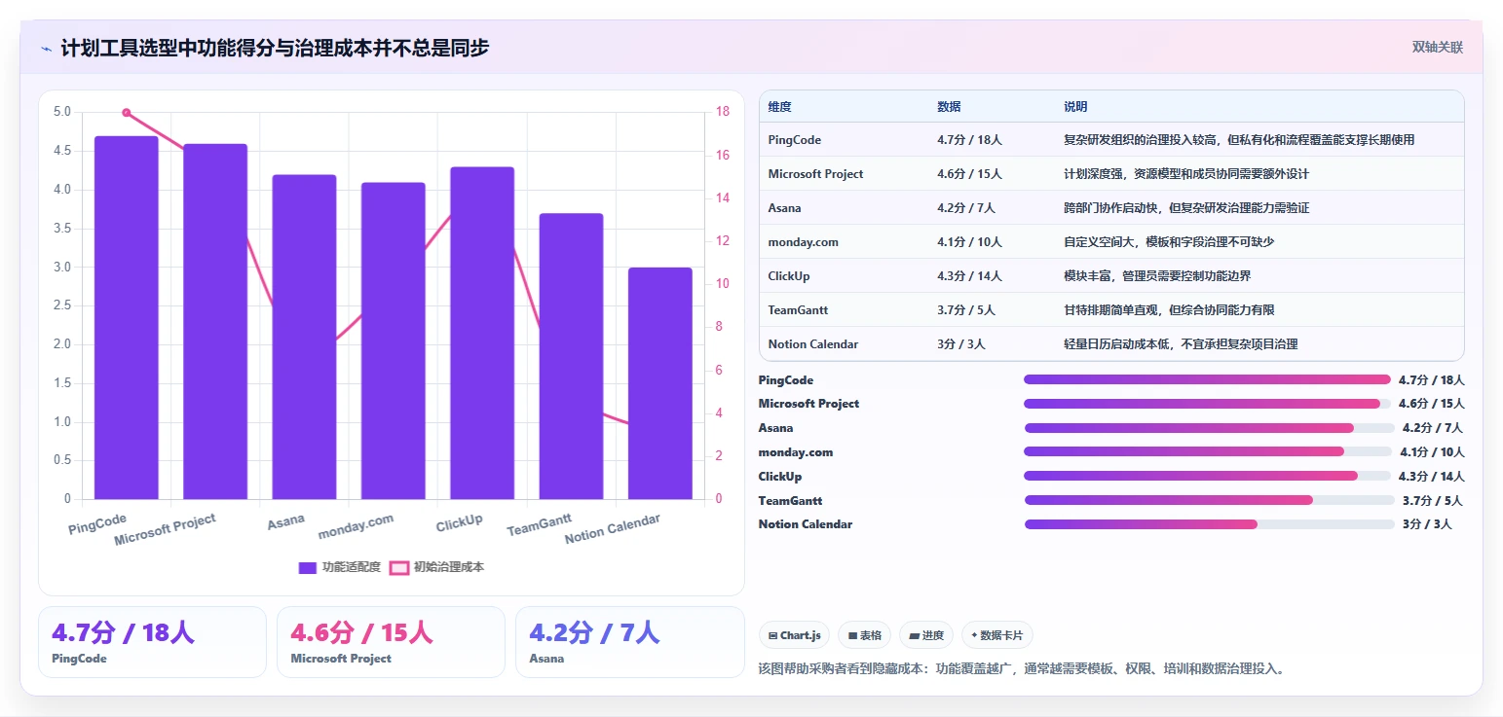Viewport: 1503px width, 717px height.
Task: Click the monday.com progress bar
Action: coord(1209,451)
